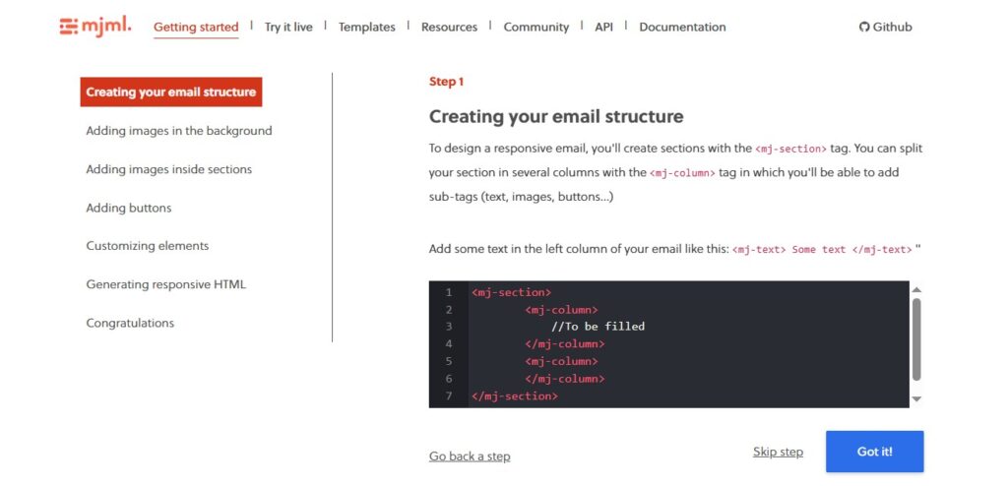Screen dimensions: 1008x486
Task: Jump to Adding images in the background
Action: pyautogui.click(x=178, y=131)
